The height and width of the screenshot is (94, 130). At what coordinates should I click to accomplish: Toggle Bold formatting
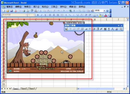[x=38, y=15]
